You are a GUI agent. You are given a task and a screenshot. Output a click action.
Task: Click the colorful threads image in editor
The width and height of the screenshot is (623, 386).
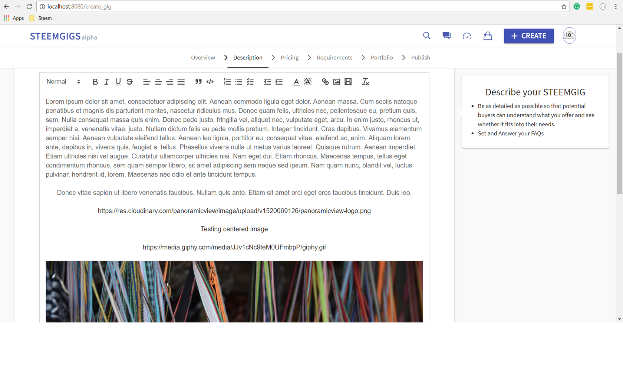point(234,291)
